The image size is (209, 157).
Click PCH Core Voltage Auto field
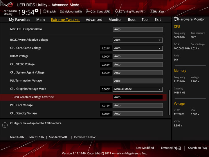click(138, 106)
